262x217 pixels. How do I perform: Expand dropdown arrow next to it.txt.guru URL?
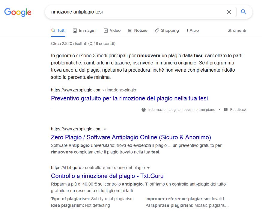coord(148,168)
